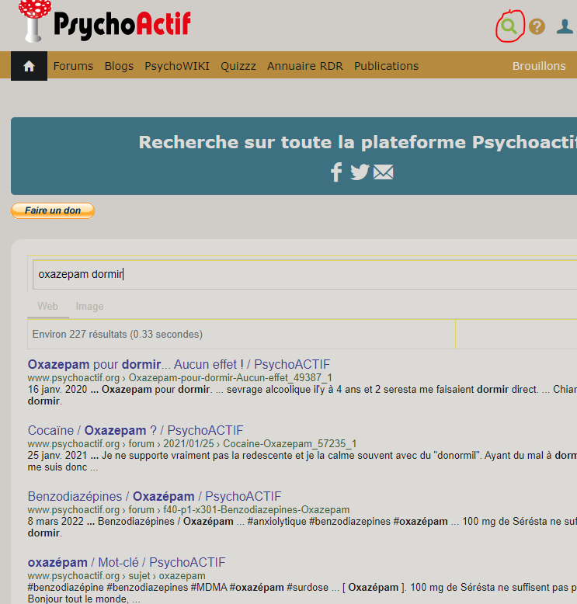Go to Publications page
The width and height of the screenshot is (577, 604).
click(386, 66)
